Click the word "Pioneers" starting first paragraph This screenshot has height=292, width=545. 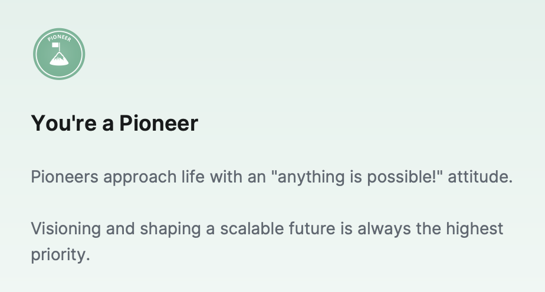tap(65, 177)
